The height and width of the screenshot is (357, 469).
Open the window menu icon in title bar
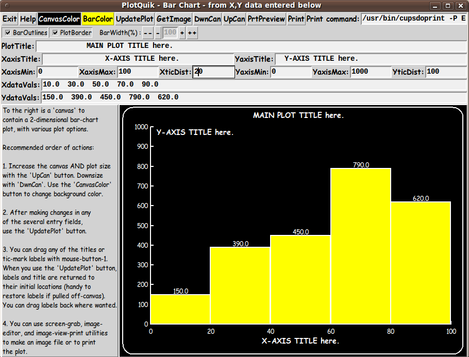8,6
